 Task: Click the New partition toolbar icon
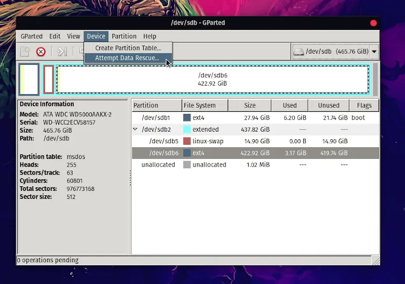(x=25, y=52)
